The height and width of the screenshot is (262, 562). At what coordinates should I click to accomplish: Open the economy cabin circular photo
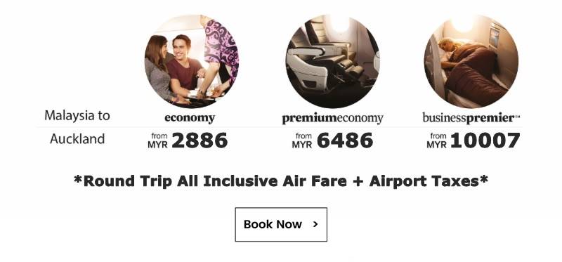[191, 61]
